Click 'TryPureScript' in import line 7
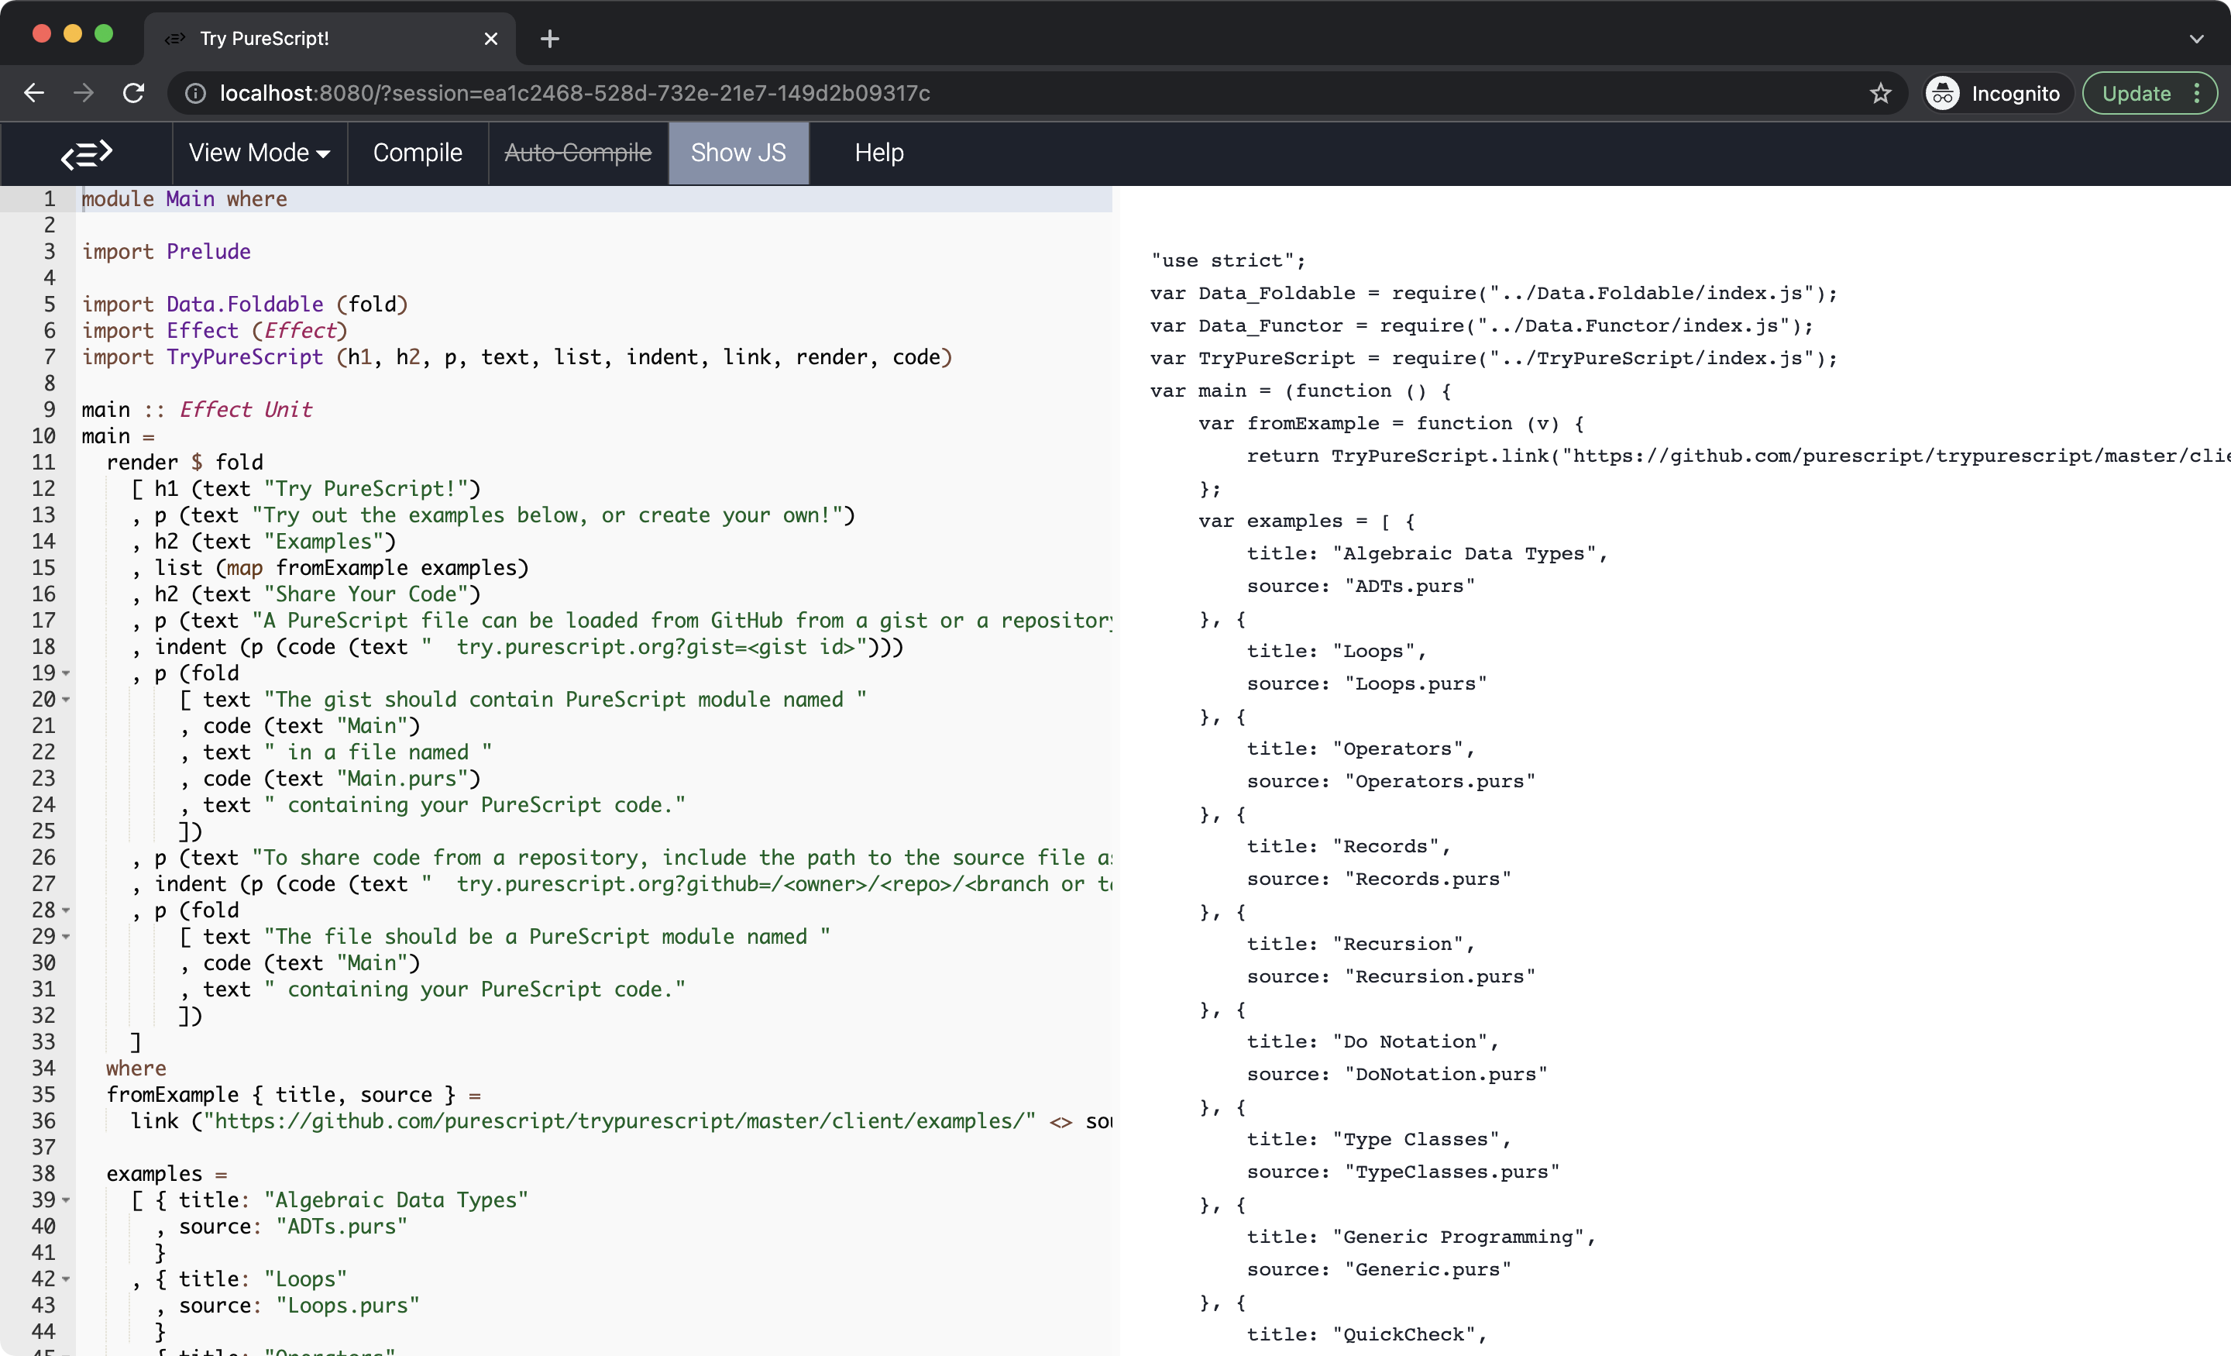 245,357
